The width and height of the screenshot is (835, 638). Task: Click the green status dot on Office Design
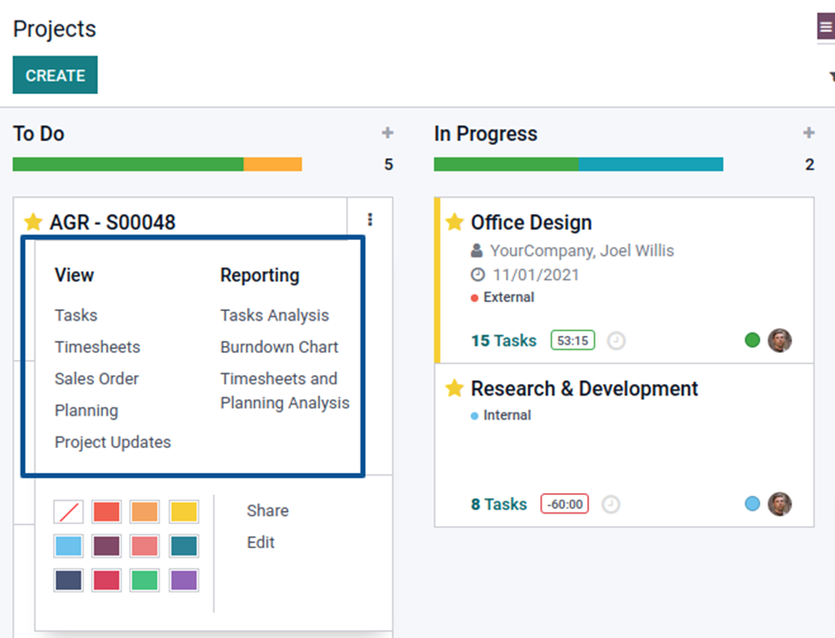(x=752, y=340)
